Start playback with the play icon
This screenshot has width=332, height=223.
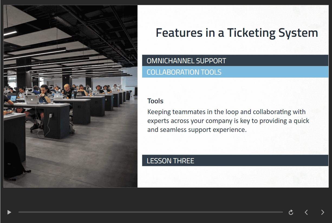point(9,212)
